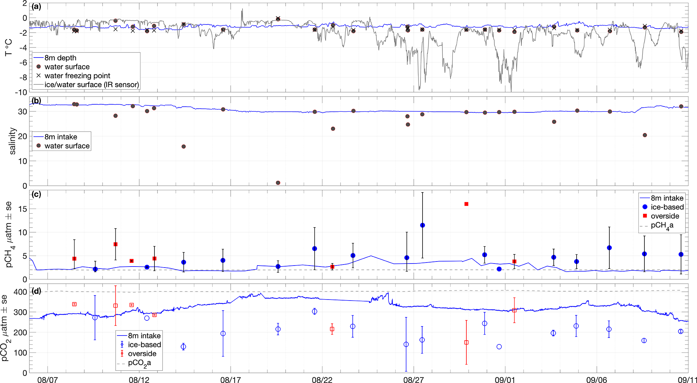Click the 09/01 date tick label
Viewport: 697px width, 383px height.
(505, 380)
